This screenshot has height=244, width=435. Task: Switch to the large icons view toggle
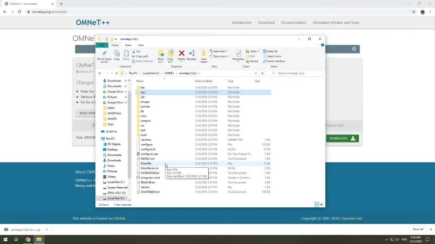(321, 204)
